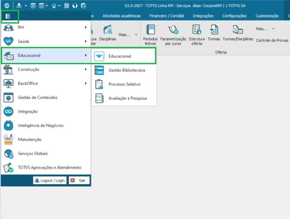
Task: Click the Educacional submenu cap icon
Action: point(99,56)
